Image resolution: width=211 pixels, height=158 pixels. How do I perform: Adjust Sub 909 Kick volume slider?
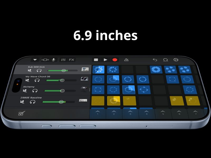63,70
